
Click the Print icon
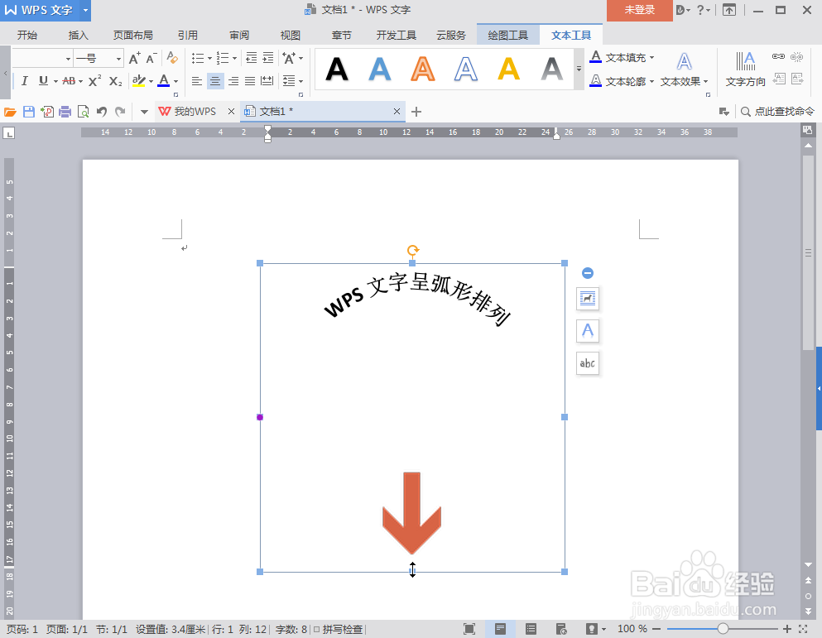(x=65, y=112)
